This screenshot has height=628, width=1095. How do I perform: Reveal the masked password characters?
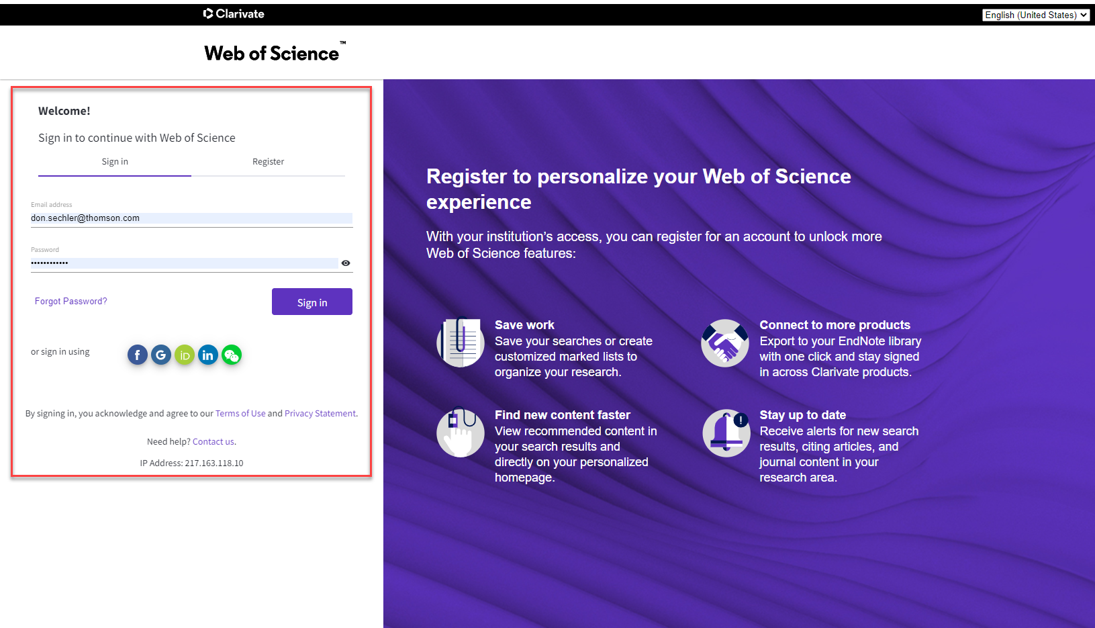[x=345, y=263]
